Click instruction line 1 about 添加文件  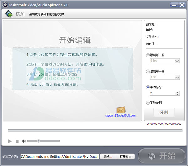[x=62, y=55]
